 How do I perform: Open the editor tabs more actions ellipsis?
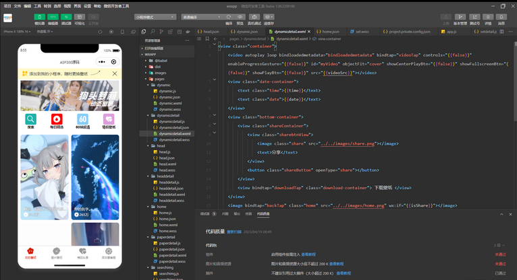coord(511,32)
